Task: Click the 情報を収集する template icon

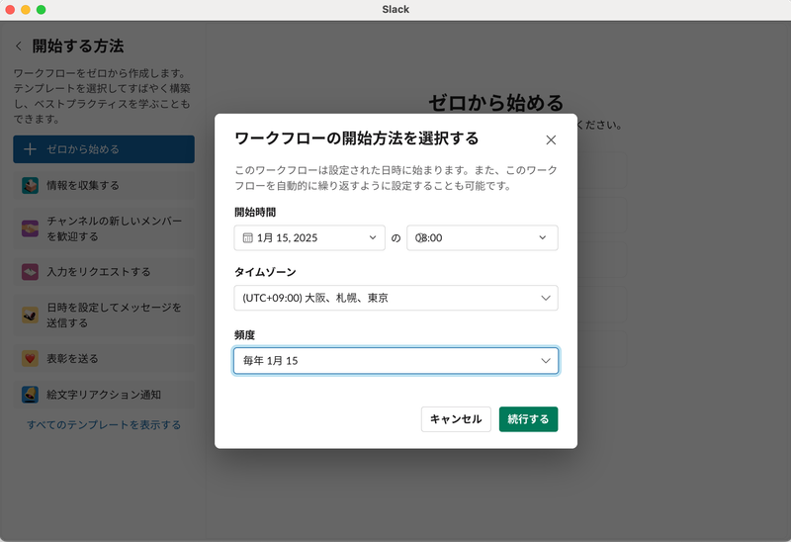Action: (31, 185)
